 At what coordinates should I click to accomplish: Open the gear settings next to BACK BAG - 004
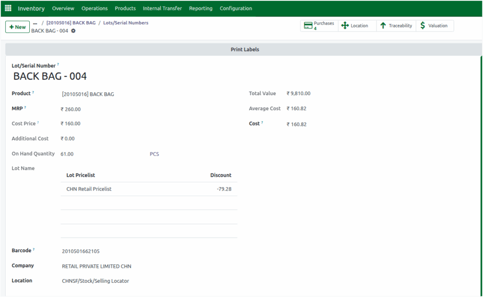click(74, 30)
